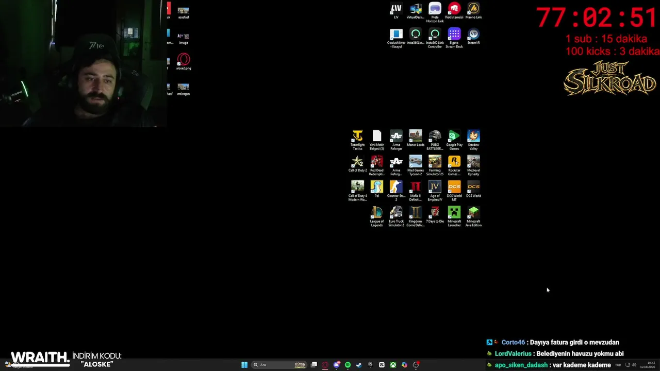The image size is (660, 371).
Task: Open Task View from the taskbar
Action: [313, 365]
